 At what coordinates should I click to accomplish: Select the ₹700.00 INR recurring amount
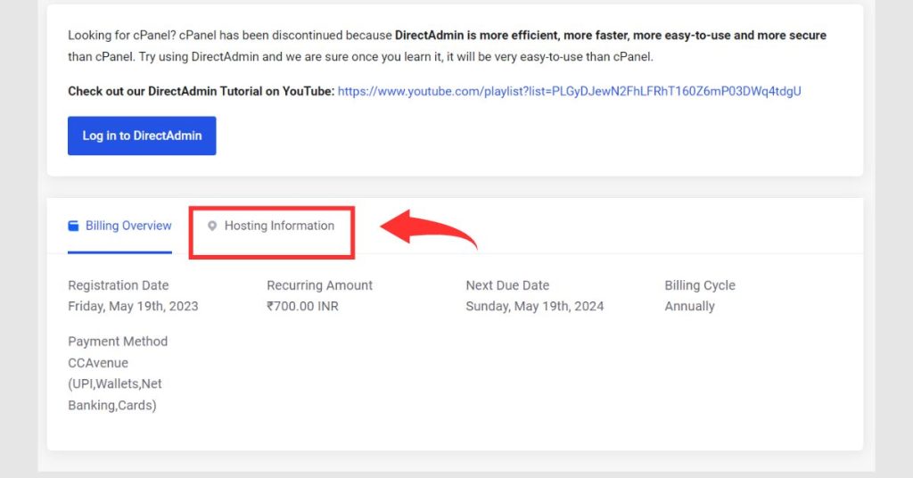click(302, 306)
